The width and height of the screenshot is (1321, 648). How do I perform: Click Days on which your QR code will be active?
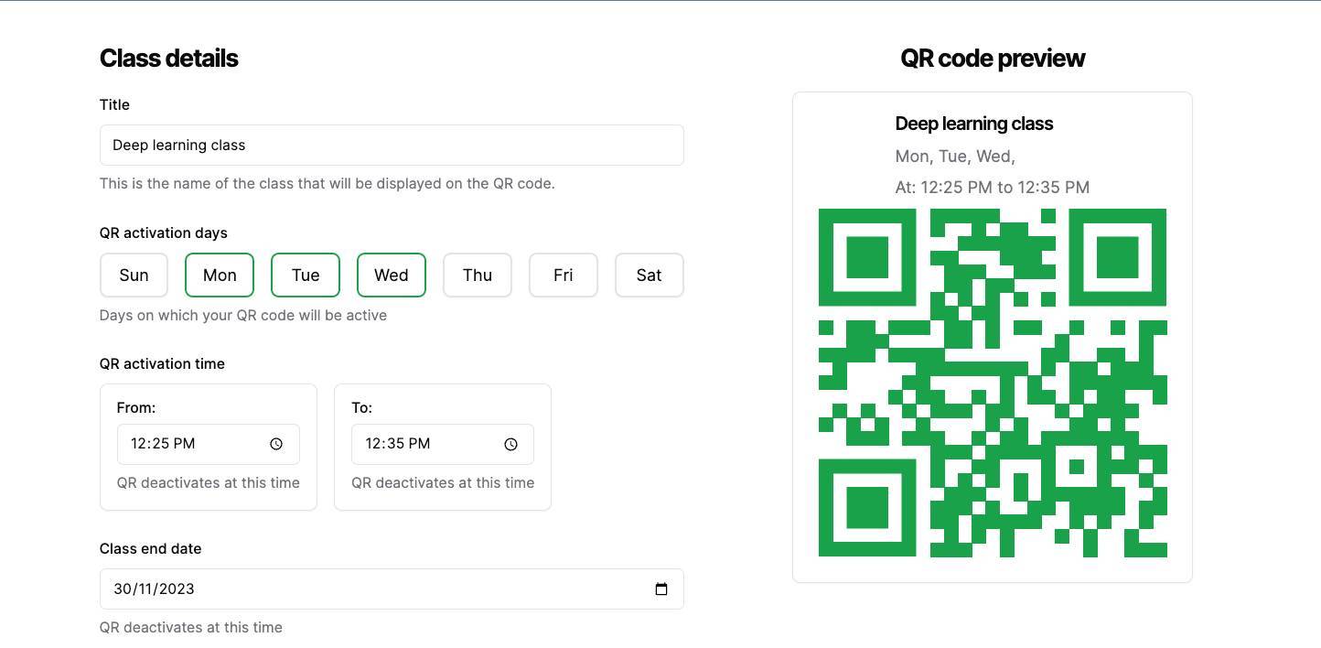click(x=243, y=315)
